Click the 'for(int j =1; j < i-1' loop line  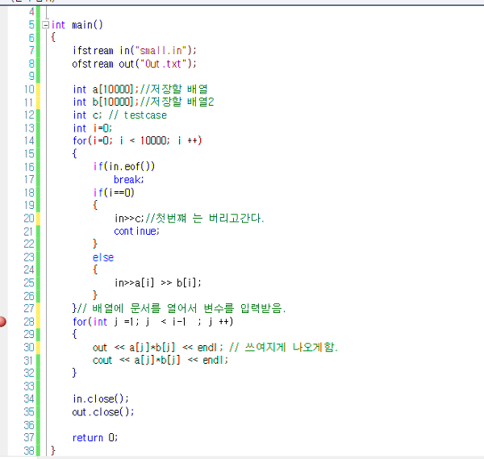[152, 322]
